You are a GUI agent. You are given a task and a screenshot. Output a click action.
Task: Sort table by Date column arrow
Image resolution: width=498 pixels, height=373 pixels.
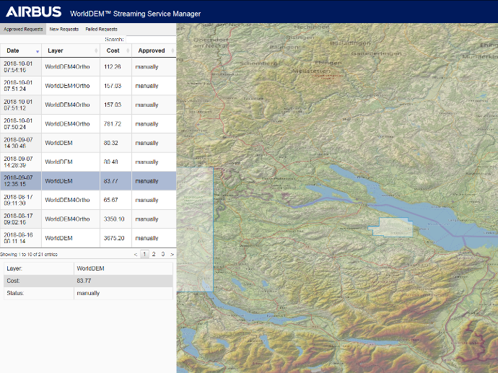click(38, 51)
